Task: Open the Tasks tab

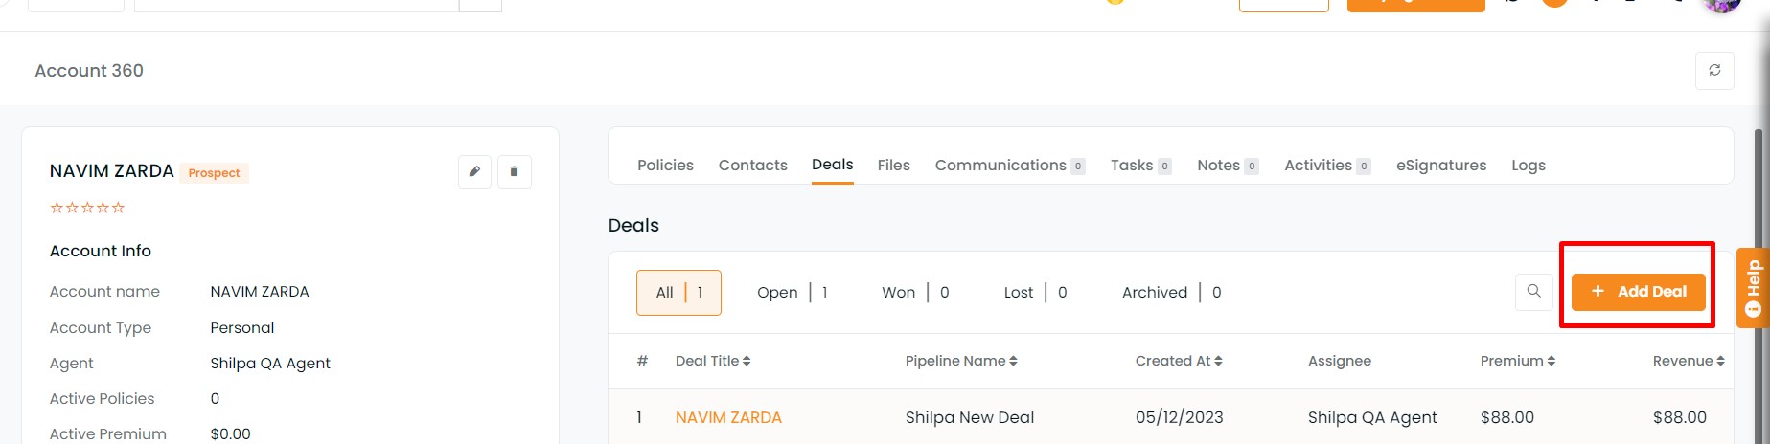Action: click(1140, 166)
